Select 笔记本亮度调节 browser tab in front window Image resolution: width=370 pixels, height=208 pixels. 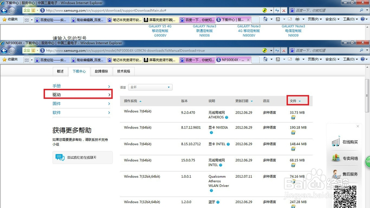point(125,60)
